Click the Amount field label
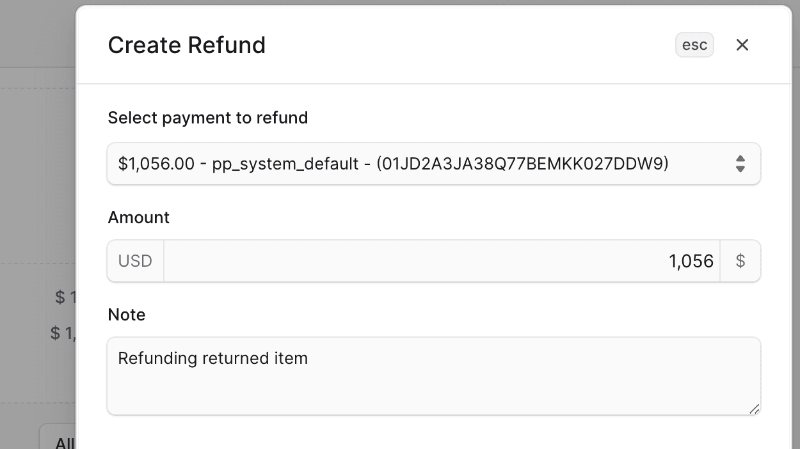The image size is (800, 449). click(x=139, y=217)
